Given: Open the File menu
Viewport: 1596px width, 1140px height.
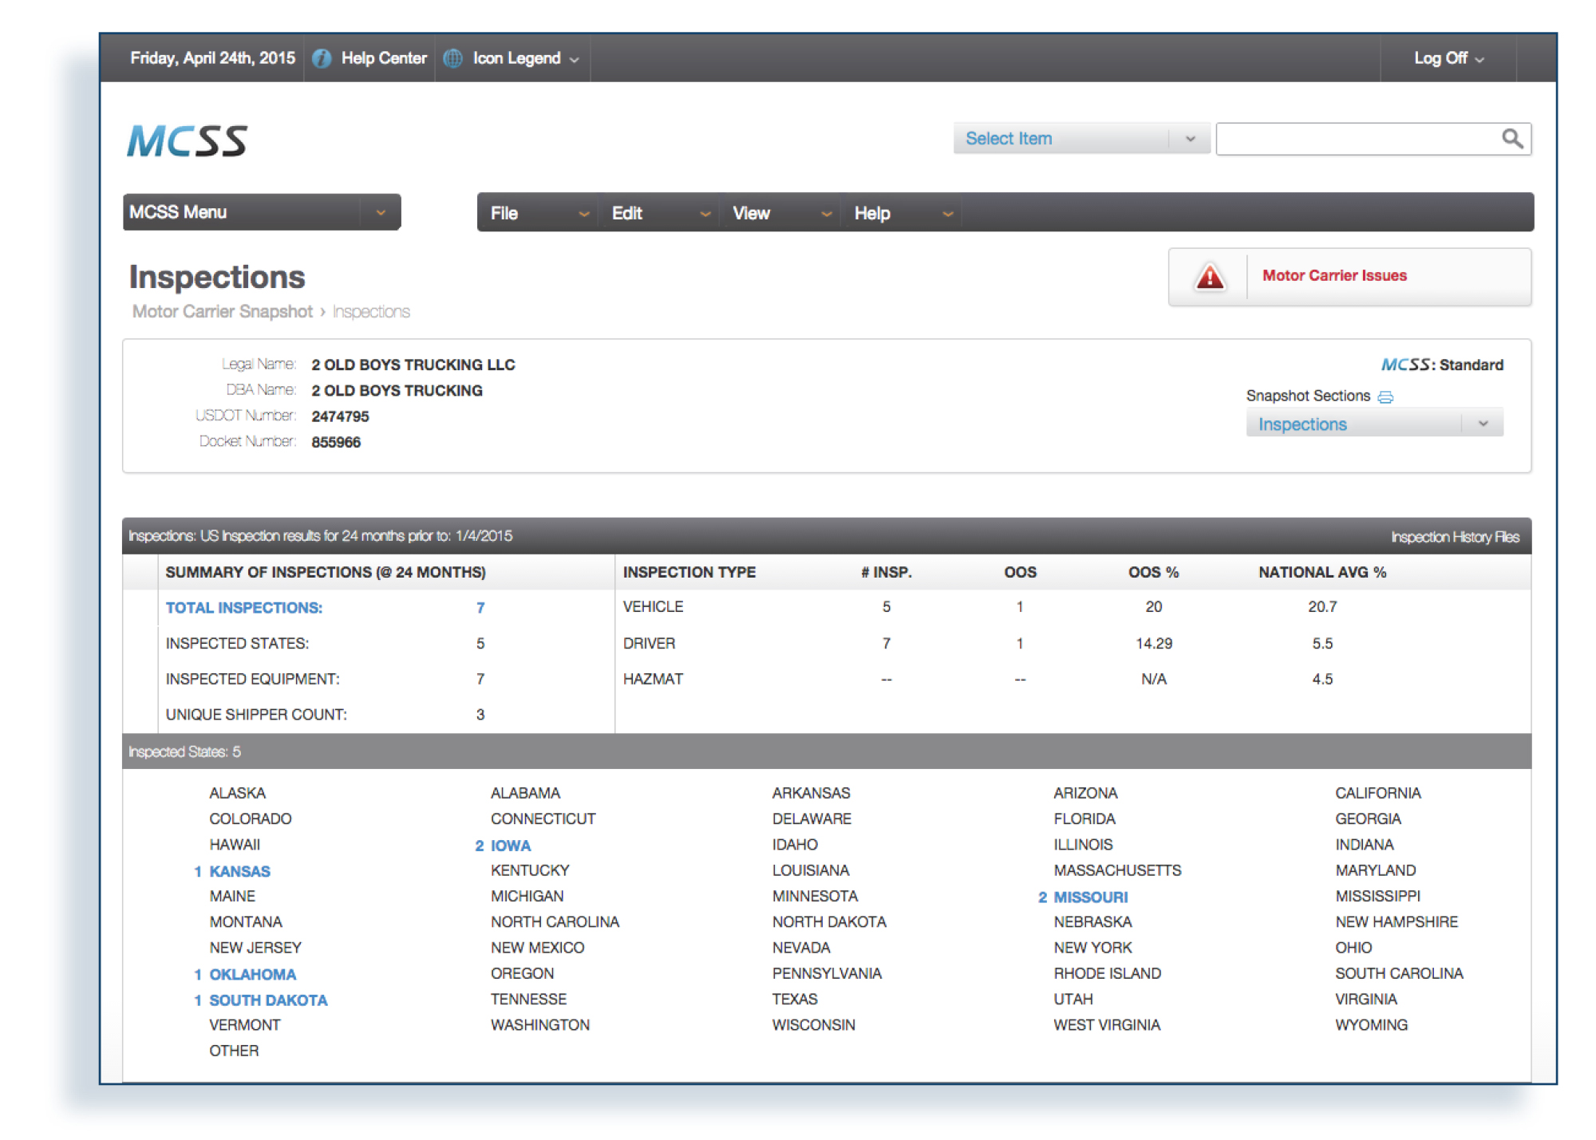Looking at the screenshot, I should tap(538, 214).
